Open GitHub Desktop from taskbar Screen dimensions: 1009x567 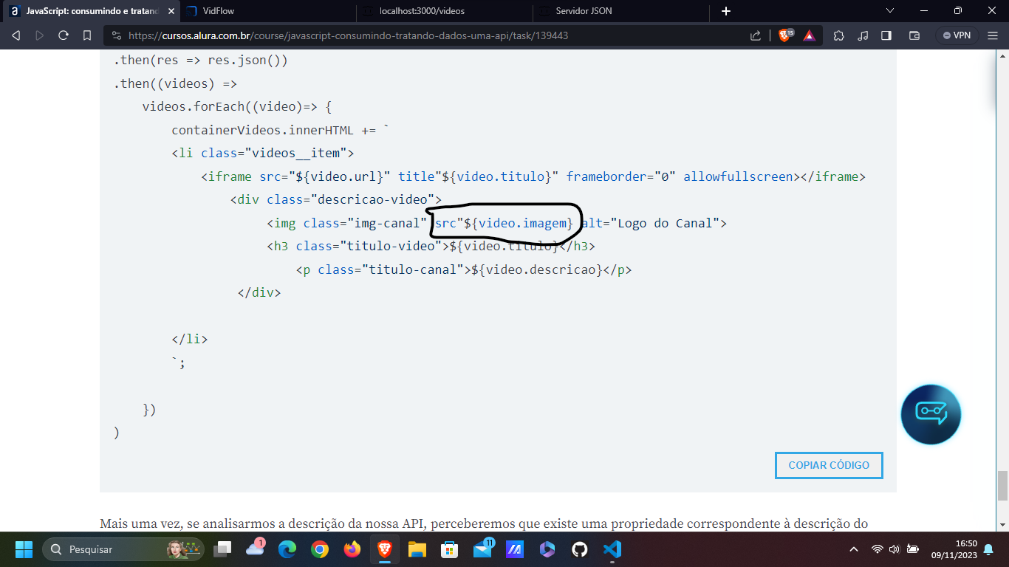coord(579,549)
